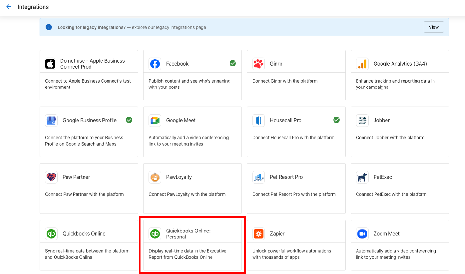Image resolution: width=465 pixels, height=274 pixels.
Task: Click the PetExec title text
Action: tap(383, 177)
